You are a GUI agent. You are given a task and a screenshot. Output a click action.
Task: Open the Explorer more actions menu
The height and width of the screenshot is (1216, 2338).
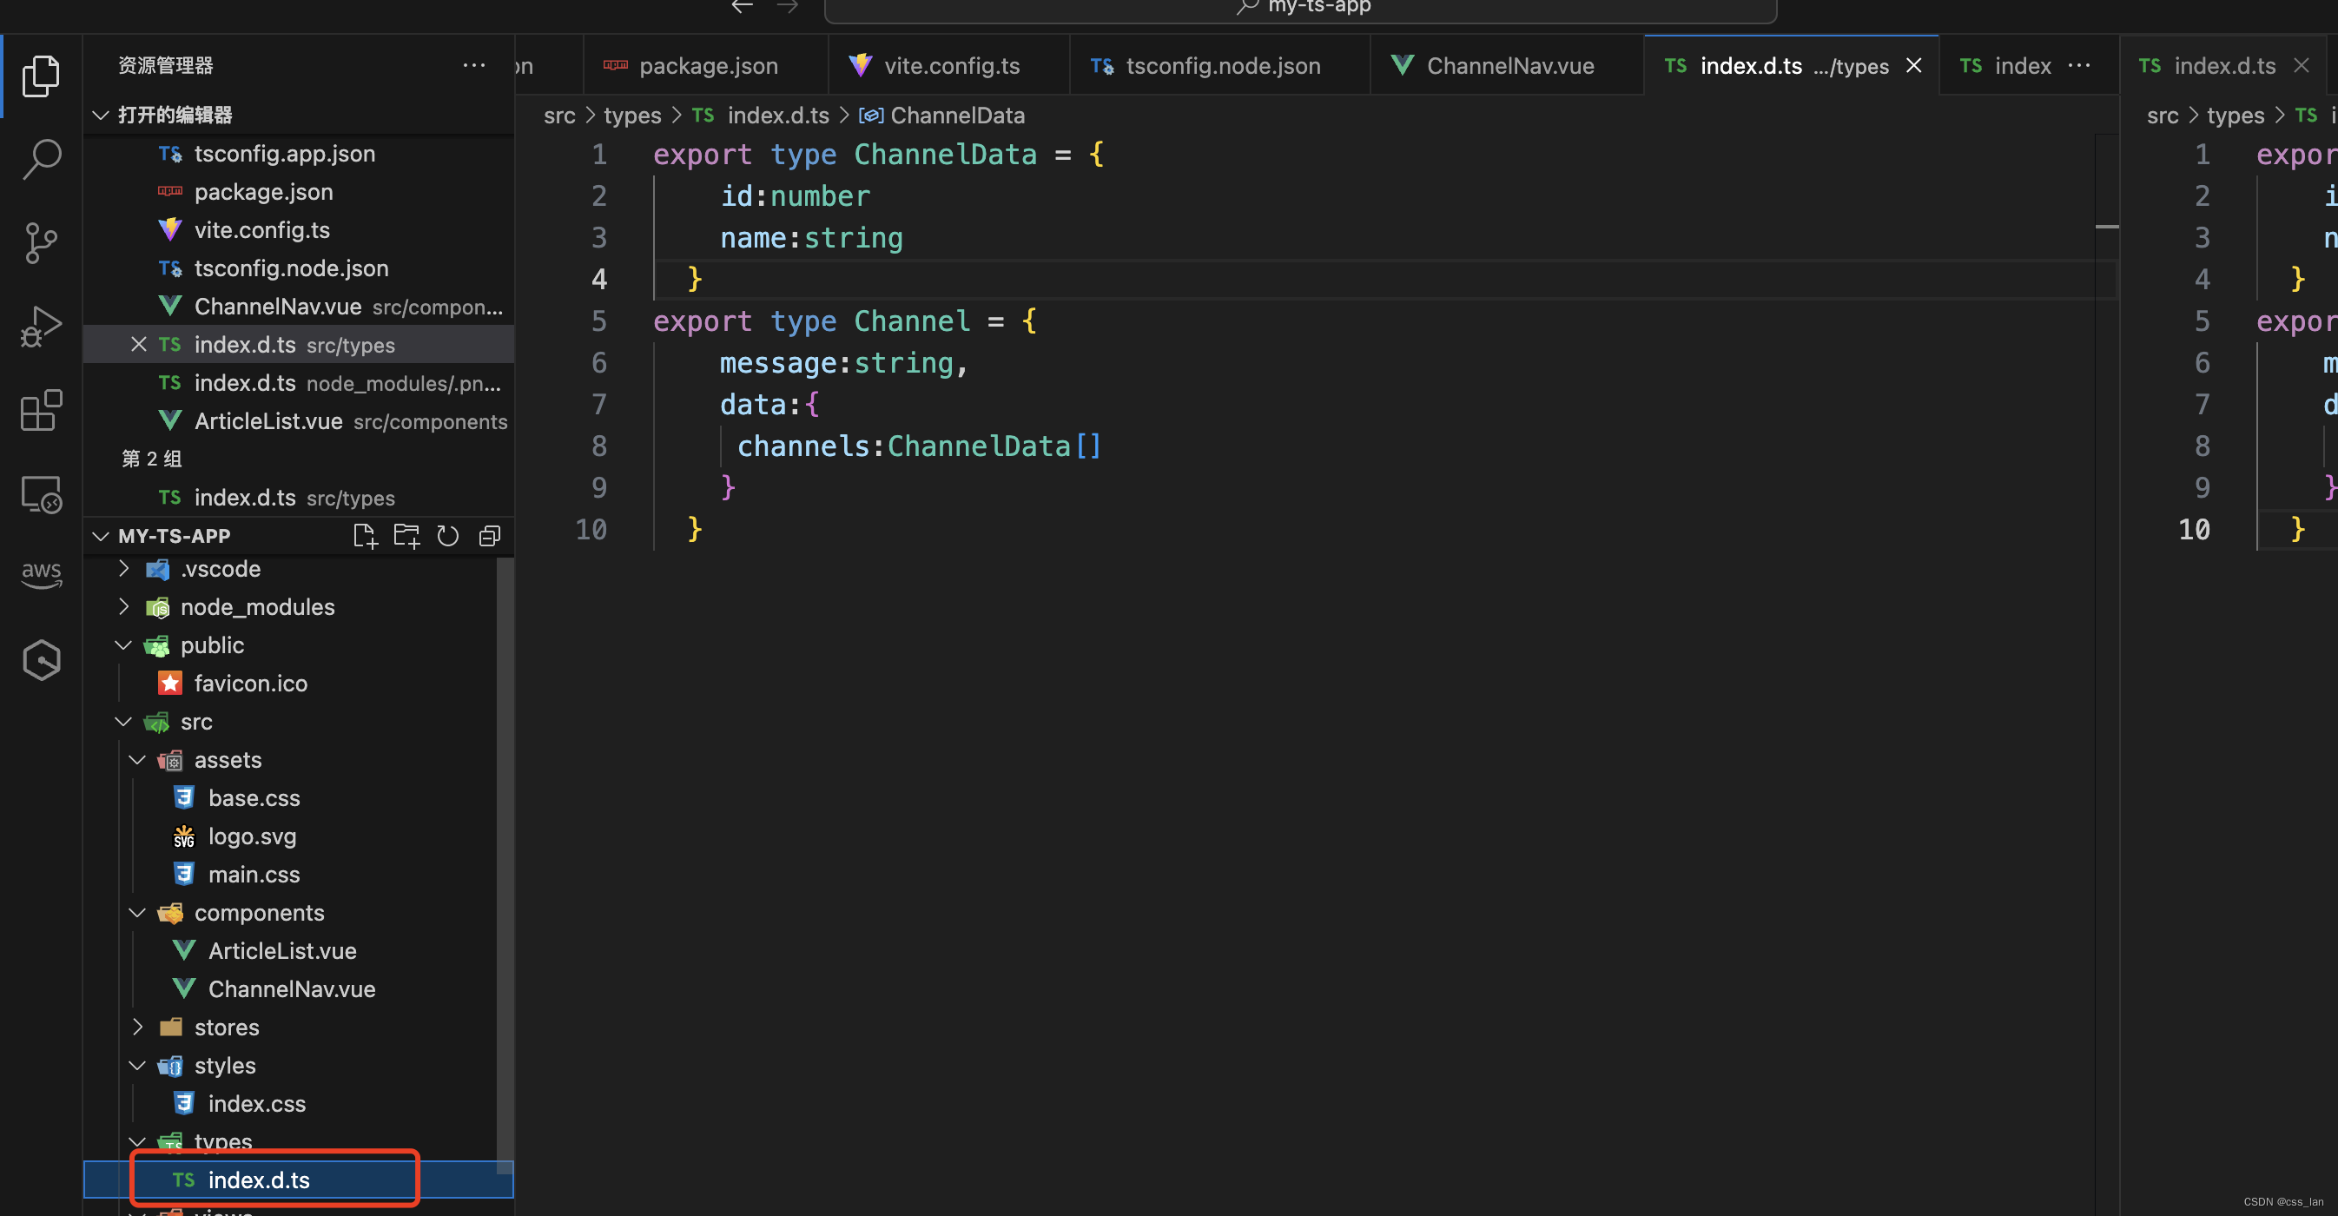[x=475, y=64]
